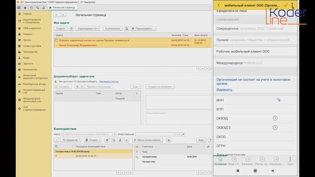
Task: Open Главное section in sidebar
Action: pos(27,14)
